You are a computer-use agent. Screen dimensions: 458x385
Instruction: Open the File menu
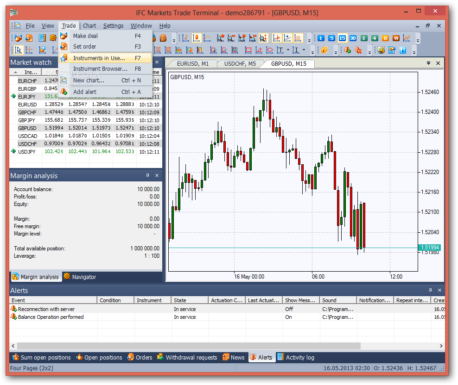[30, 25]
